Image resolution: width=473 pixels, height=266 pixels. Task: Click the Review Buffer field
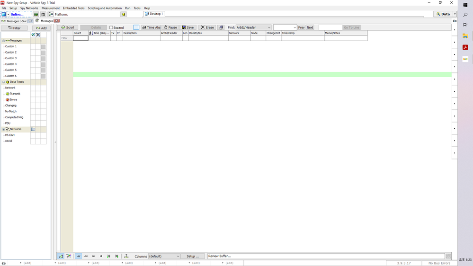tap(326, 256)
